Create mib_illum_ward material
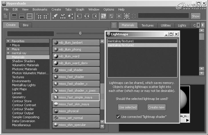Screen dimensions: 208x135 (76, 56)
